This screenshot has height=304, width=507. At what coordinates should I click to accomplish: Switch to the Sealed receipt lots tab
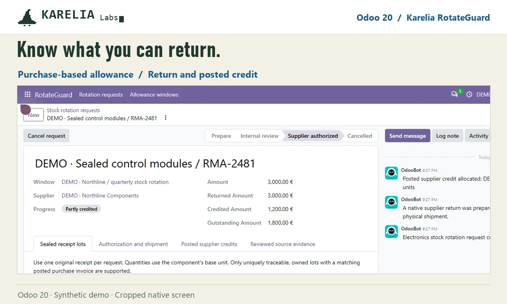[x=63, y=244]
